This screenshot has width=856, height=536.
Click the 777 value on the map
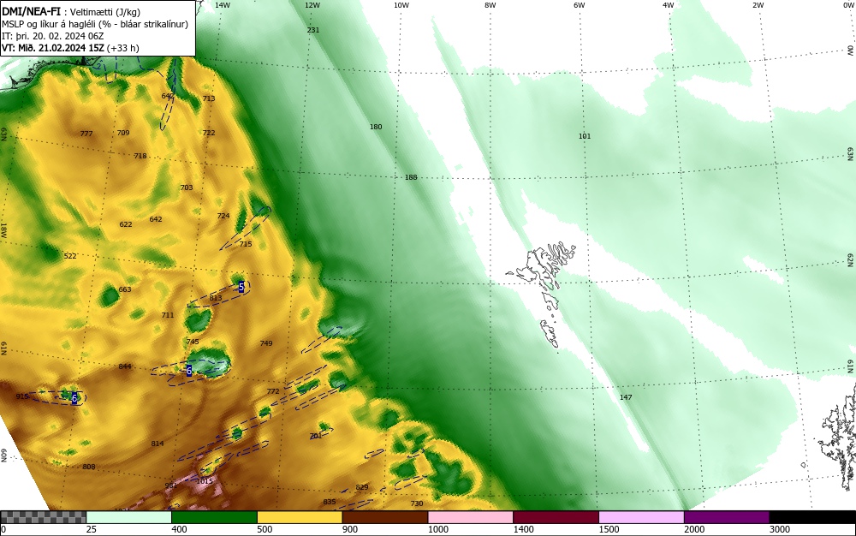86,134
